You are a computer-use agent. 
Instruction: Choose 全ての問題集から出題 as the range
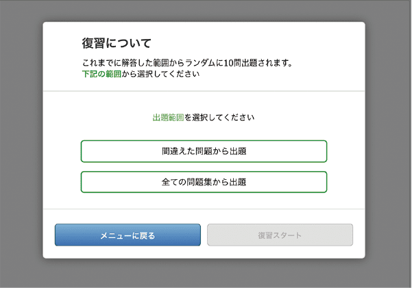pos(204,182)
